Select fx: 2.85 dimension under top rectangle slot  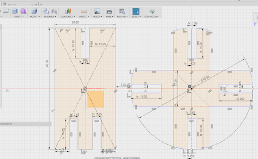[83, 62]
